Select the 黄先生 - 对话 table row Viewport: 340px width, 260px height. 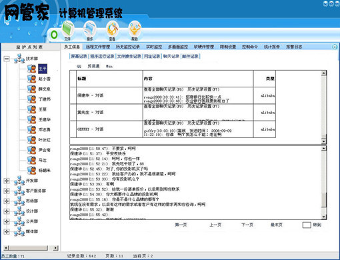pos(173,112)
